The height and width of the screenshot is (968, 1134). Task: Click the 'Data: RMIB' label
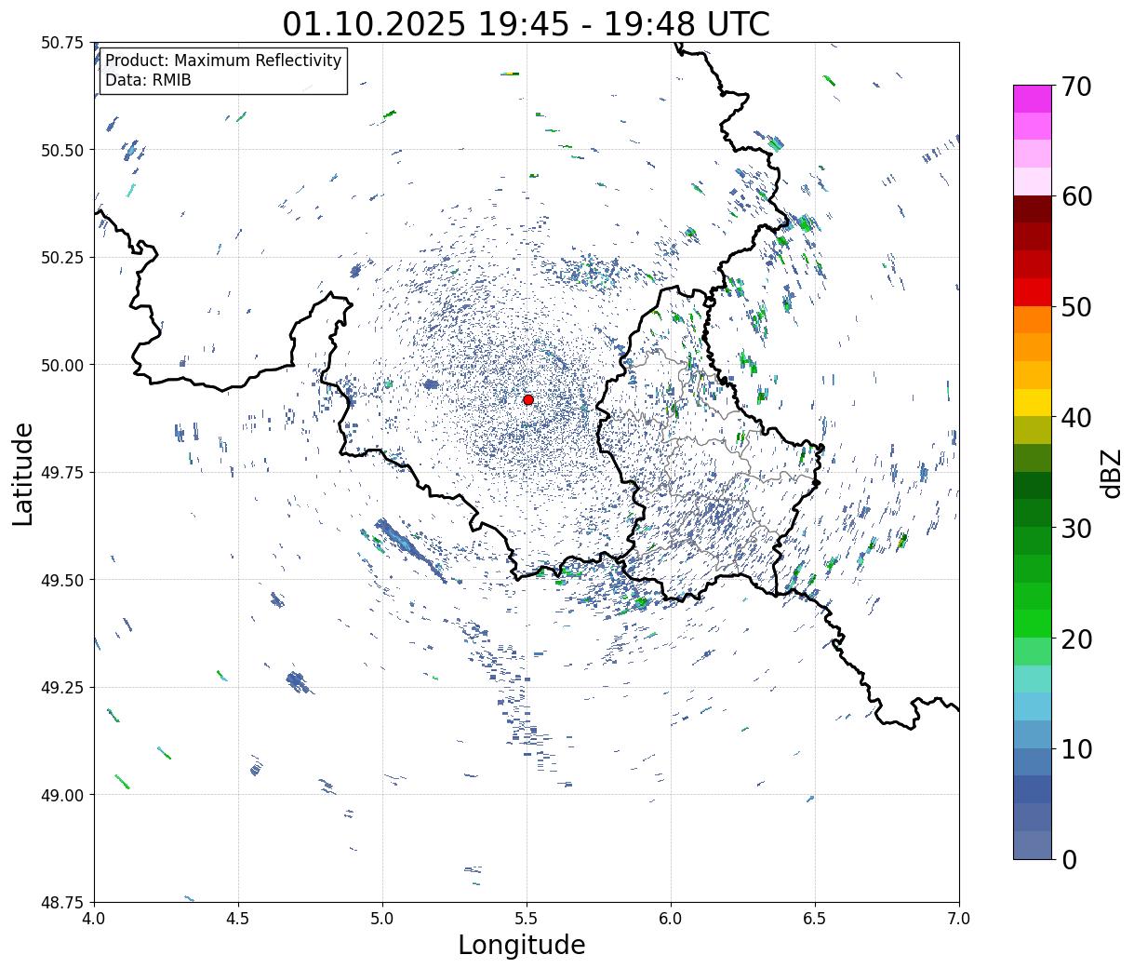(x=148, y=80)
